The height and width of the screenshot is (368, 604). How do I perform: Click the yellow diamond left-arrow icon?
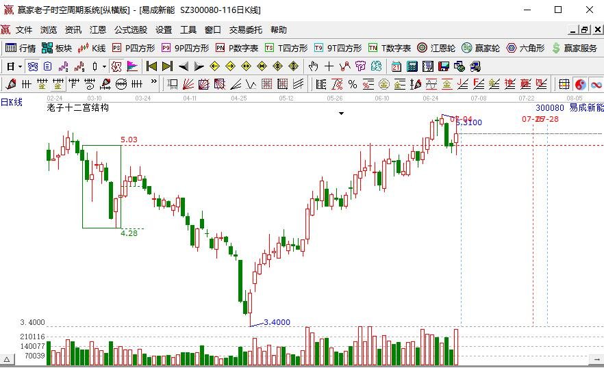214,66
